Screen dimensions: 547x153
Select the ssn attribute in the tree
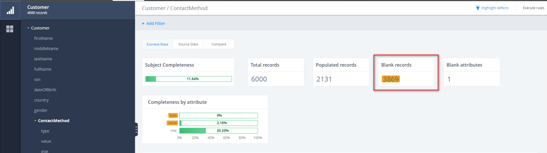coord(37,79)
